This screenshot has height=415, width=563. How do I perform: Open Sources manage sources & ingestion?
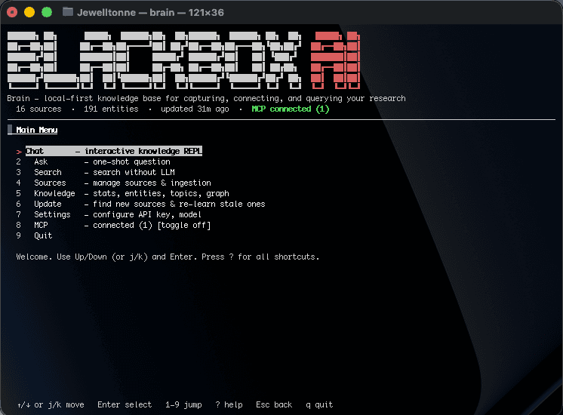(113, 183)
